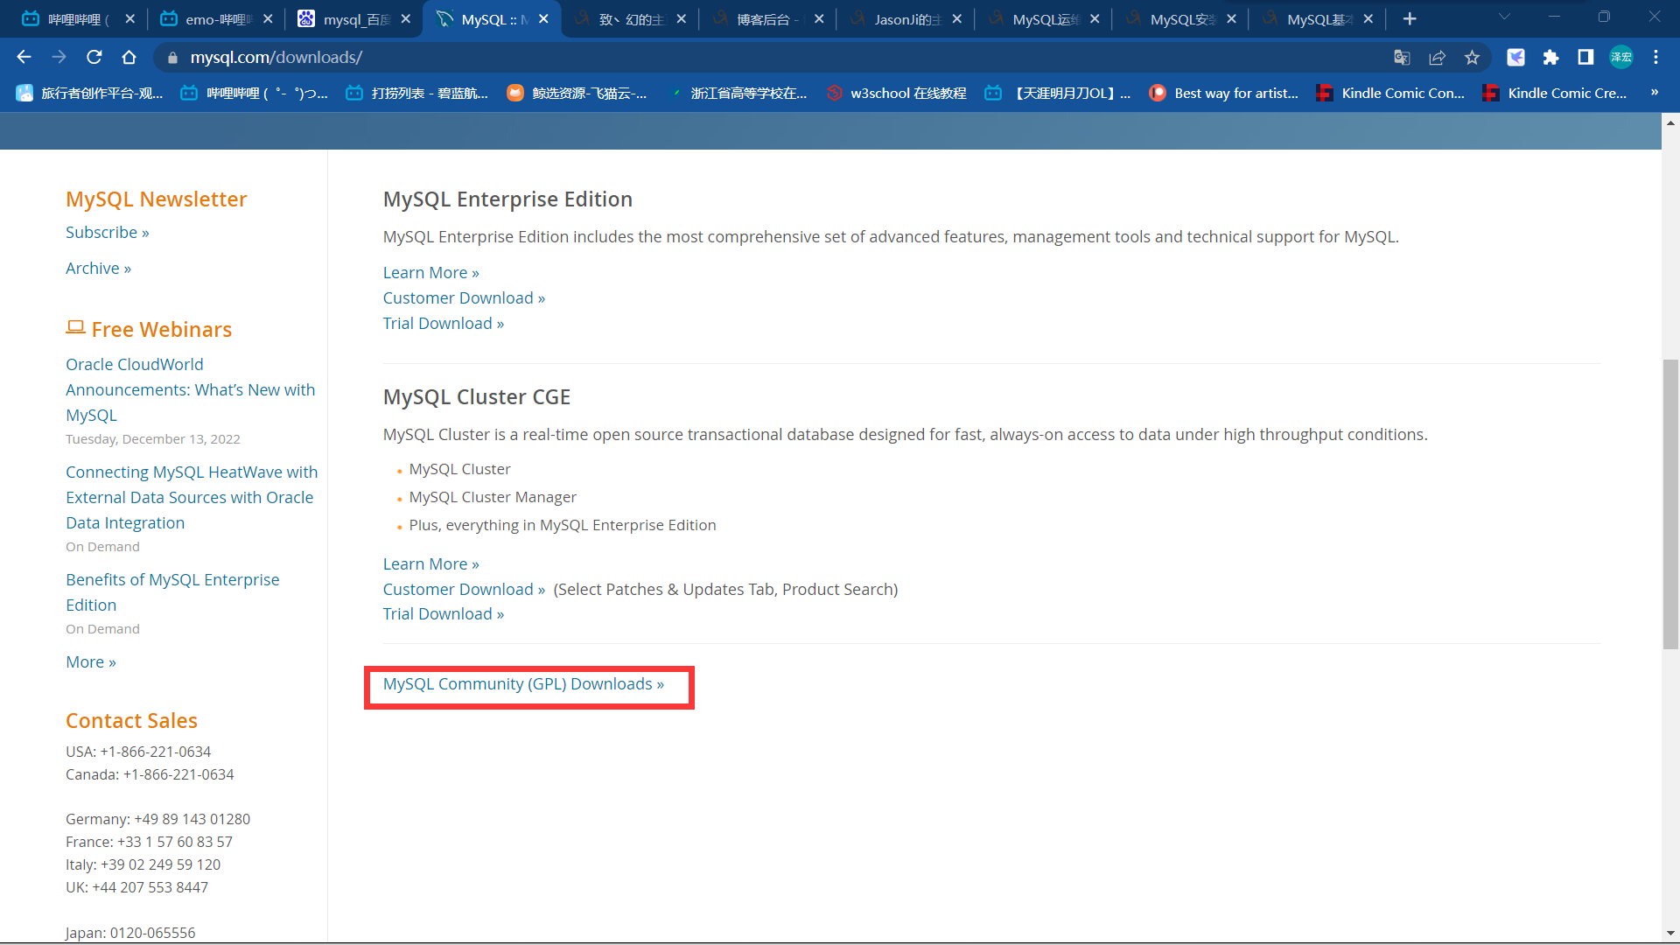
Task: Open the 浙江省高等学校在线 bookmark
Action: click(738, 93)
